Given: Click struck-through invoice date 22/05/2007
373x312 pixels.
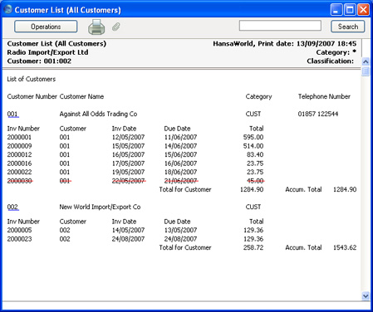Looking at the screenshot, I should coord(129,181).
